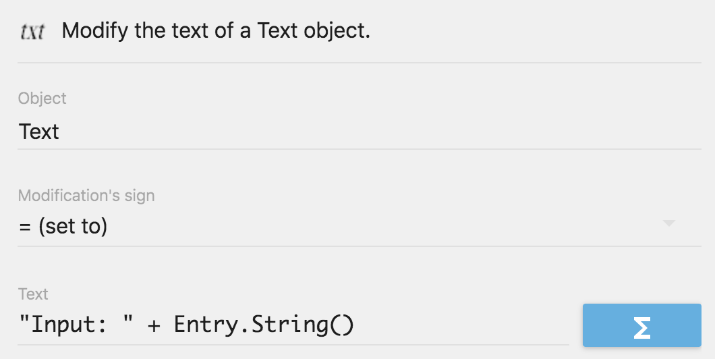715x359 pixels.
Task: Click the "Modification's sign" label
Action: (x=86, y=196)
